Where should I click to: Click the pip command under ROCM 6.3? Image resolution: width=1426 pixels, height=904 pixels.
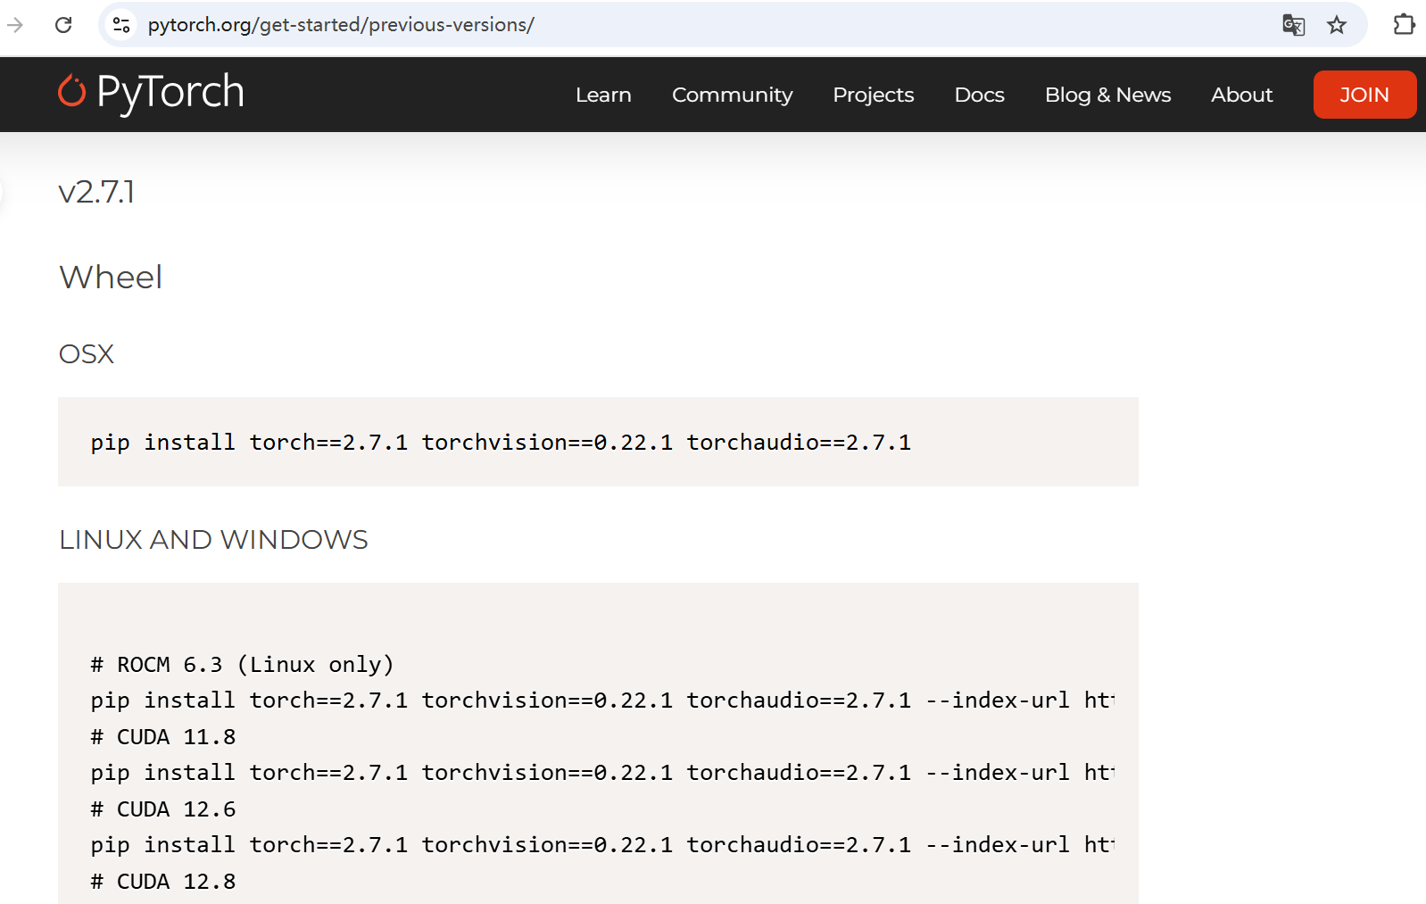pos(602,701)
